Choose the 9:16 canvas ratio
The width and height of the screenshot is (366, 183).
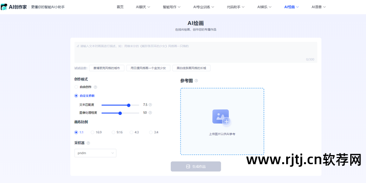click(x=113, y=132)
